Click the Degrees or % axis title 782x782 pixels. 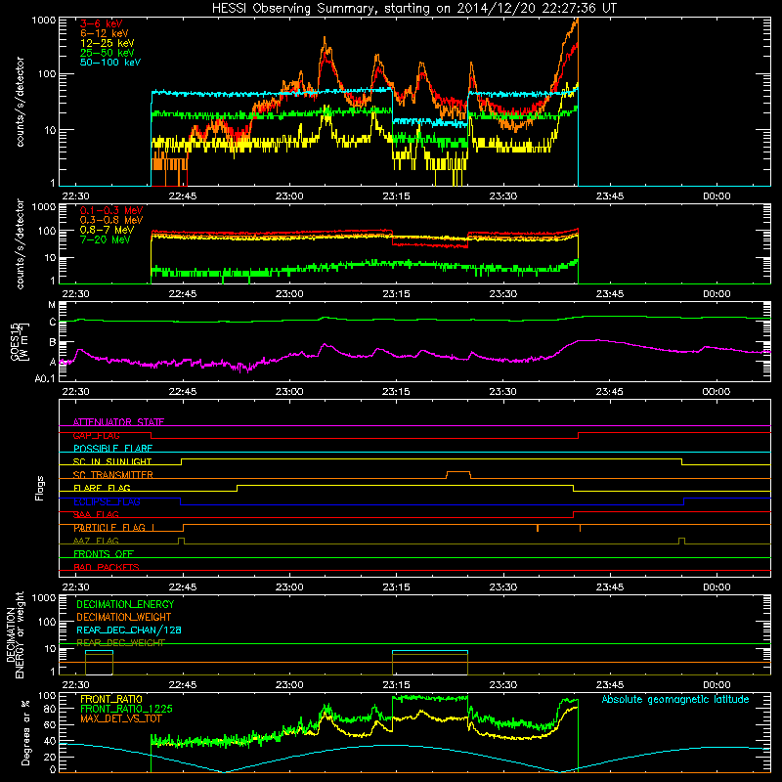point(25,733)
